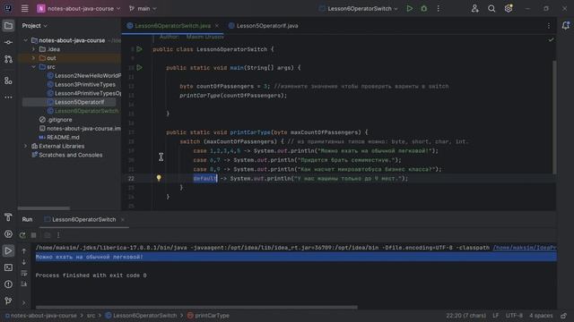This screenshot has height=322, width=574.
Task: Toggle scroll to end in the console
Action: pos(24,284)
